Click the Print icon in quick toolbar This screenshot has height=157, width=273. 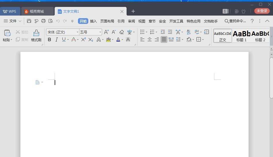43,21
